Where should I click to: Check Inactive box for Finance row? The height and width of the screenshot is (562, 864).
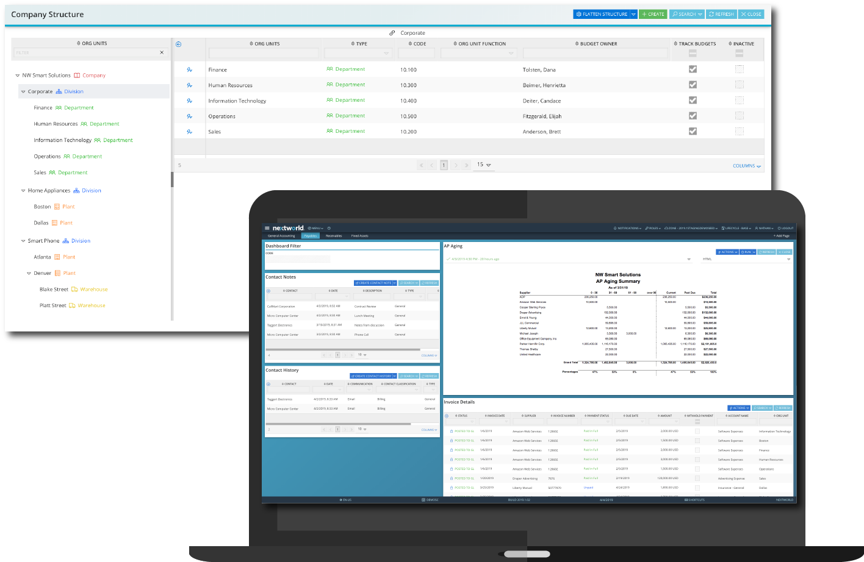740,69
